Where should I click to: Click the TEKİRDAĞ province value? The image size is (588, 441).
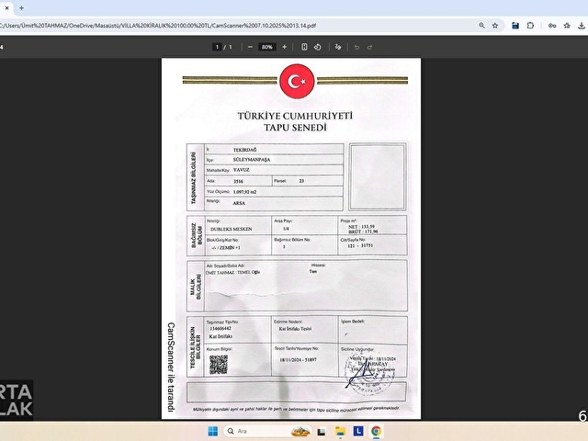click(x=245, y=150)
